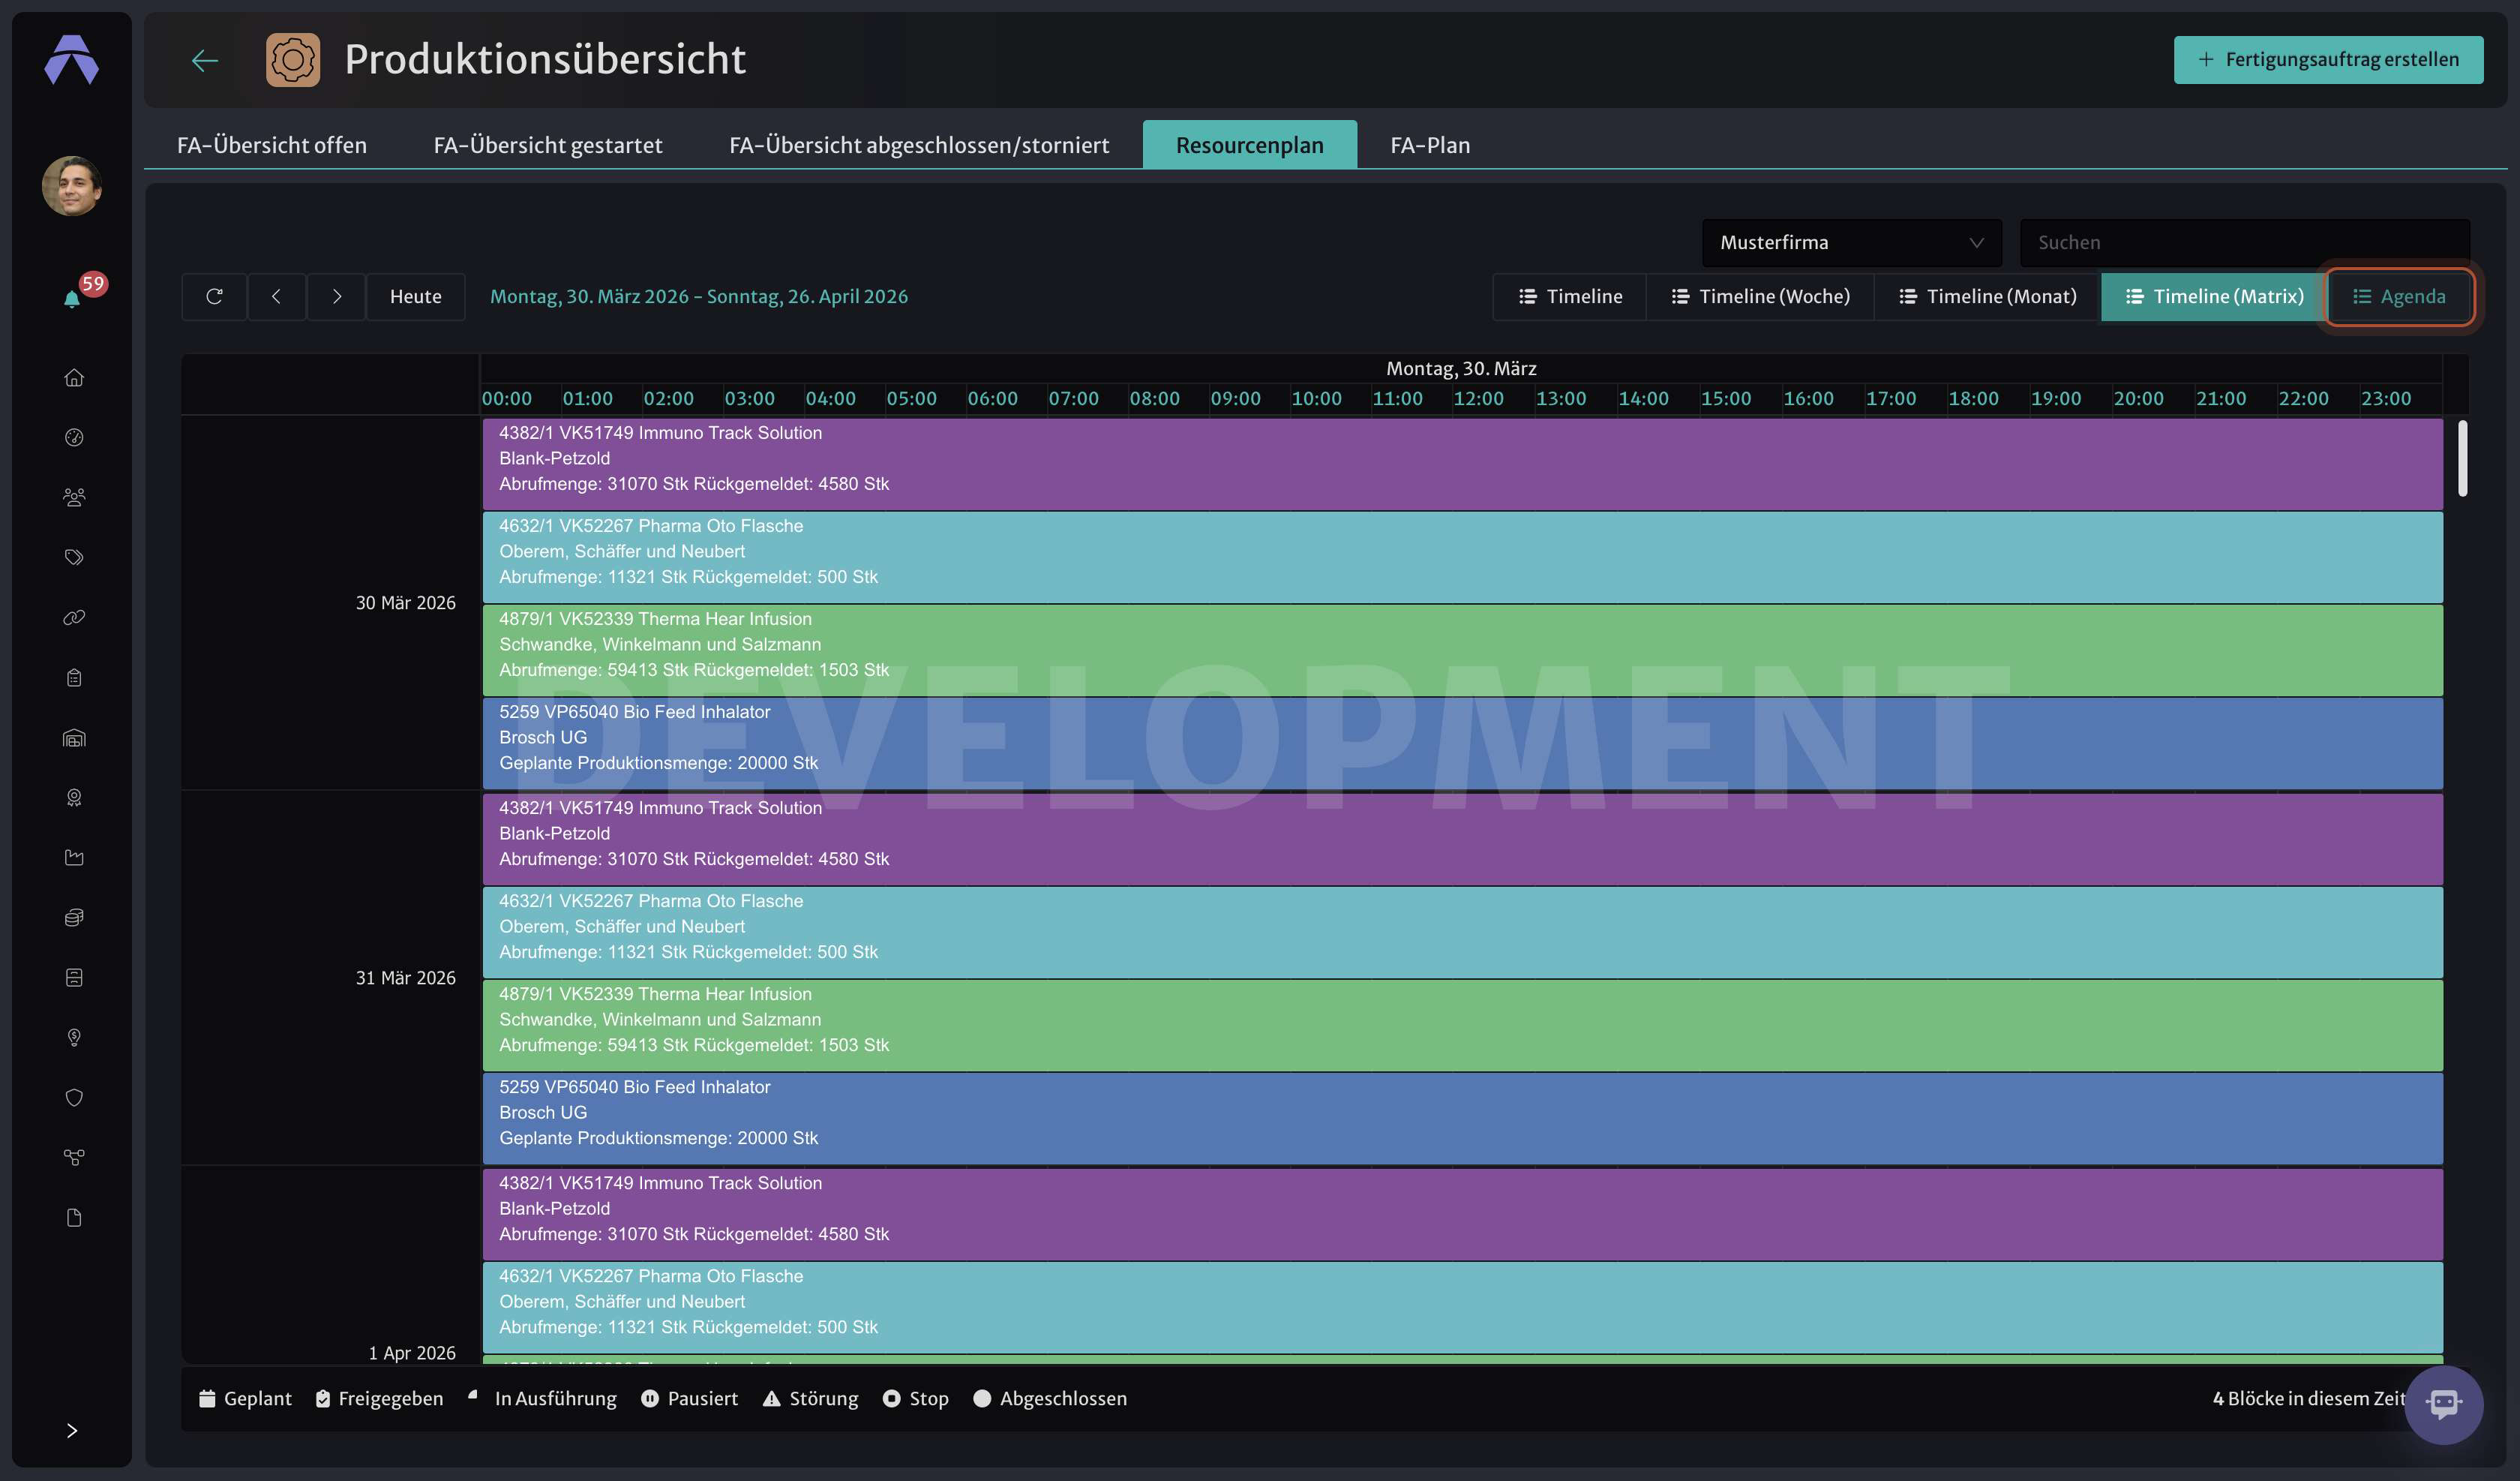Screen dimensions: 2520x1481
Task: Click the shield icon in sidebar
Action: (x=74, y=1098)
